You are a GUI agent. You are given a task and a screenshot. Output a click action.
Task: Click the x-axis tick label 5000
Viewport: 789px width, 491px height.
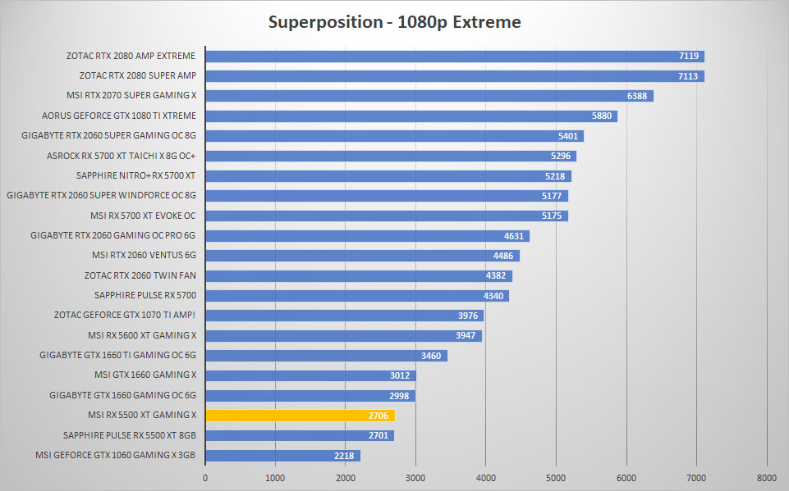point(556,477)
